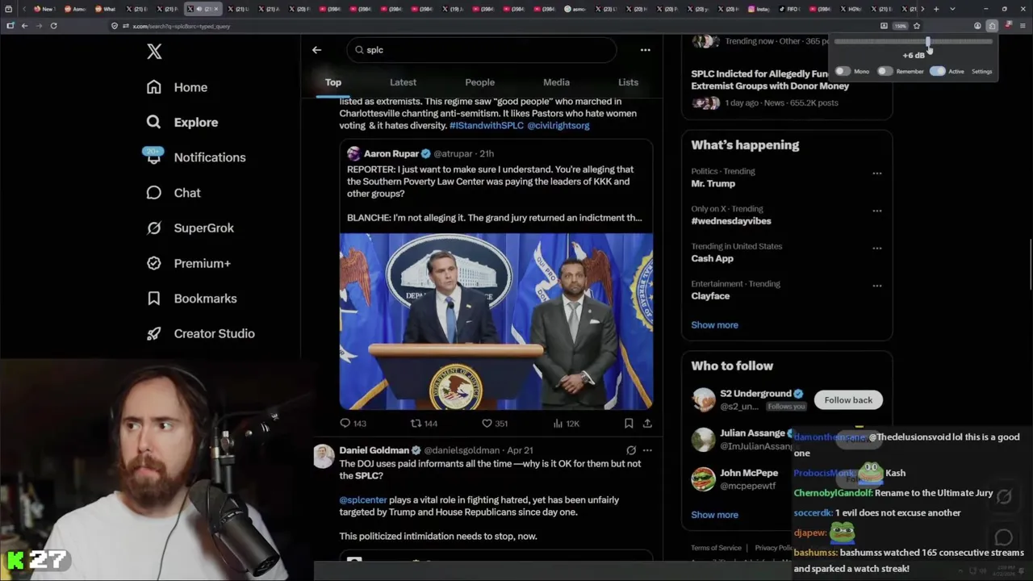Screen dimensions: 1033x581
Task: Click the search box containing splc
Action: coord(482,50)
